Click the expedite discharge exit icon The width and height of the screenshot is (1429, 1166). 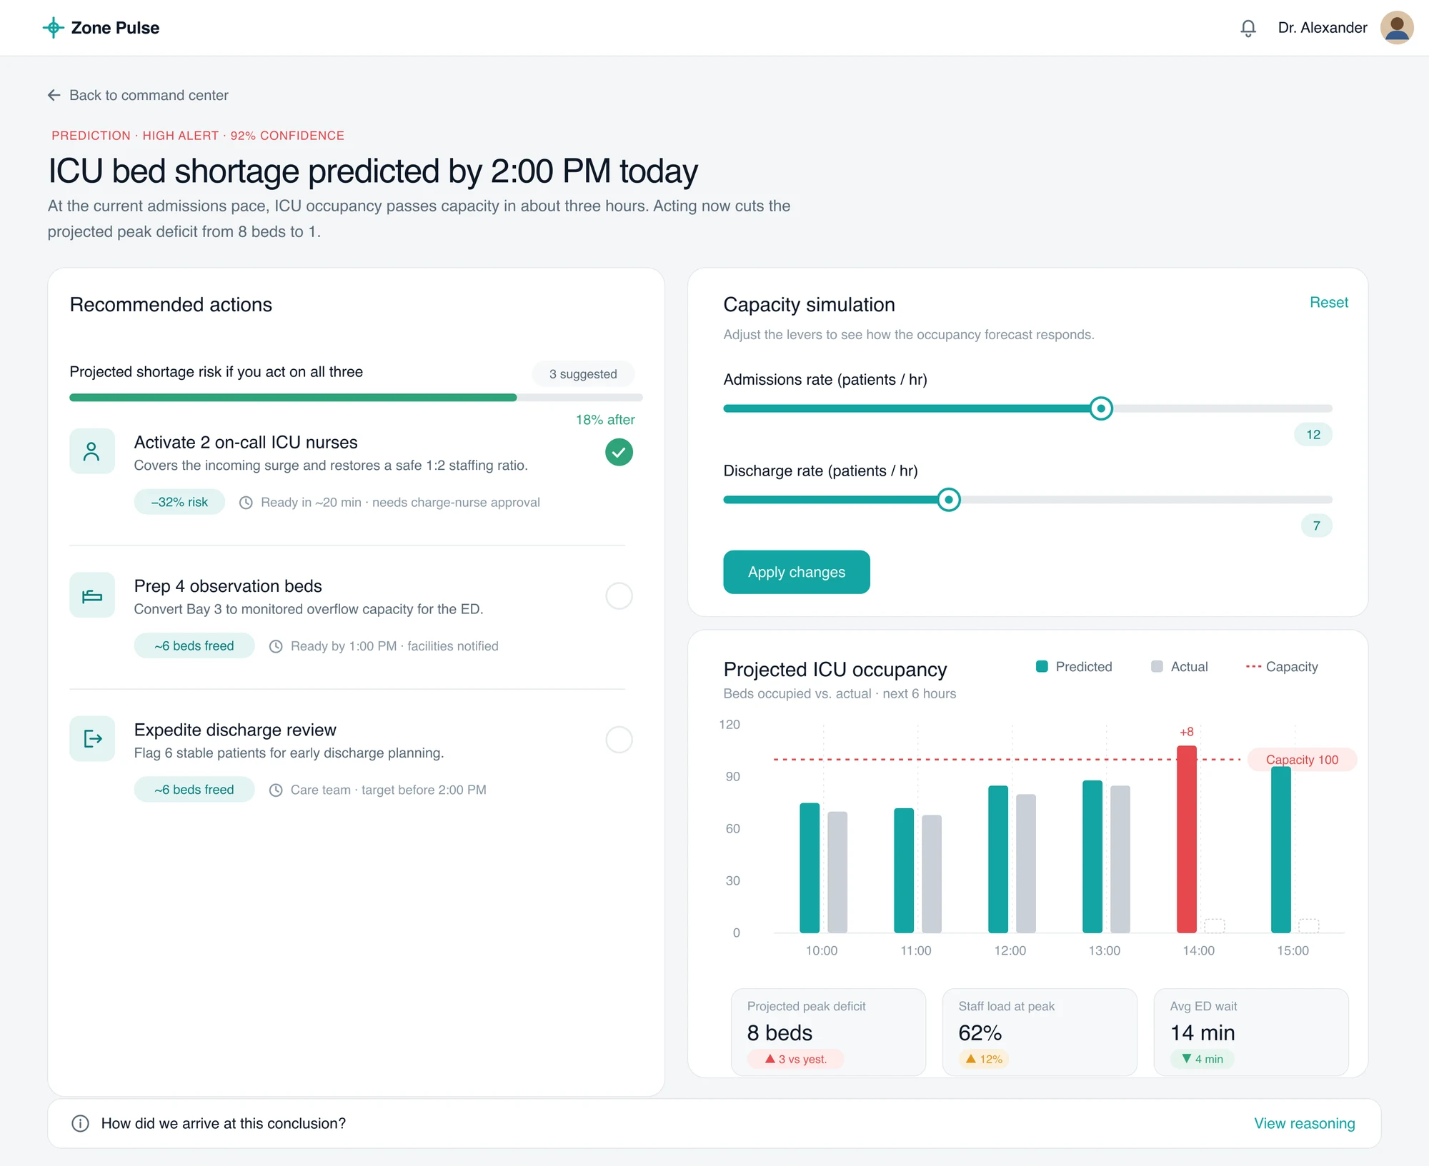[x=92, y=738]
